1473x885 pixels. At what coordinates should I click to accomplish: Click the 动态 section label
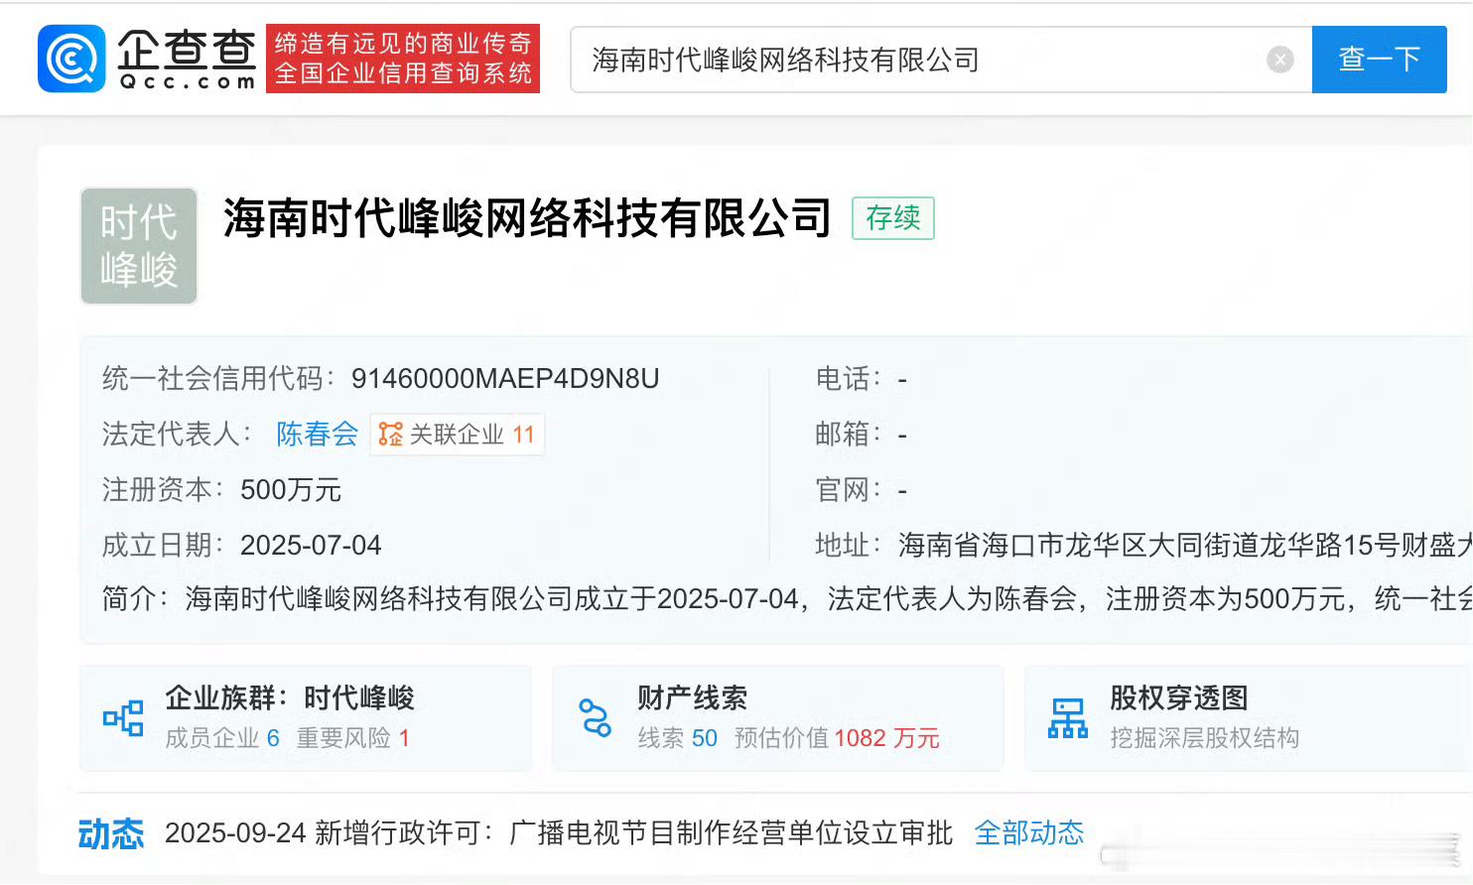111,833
